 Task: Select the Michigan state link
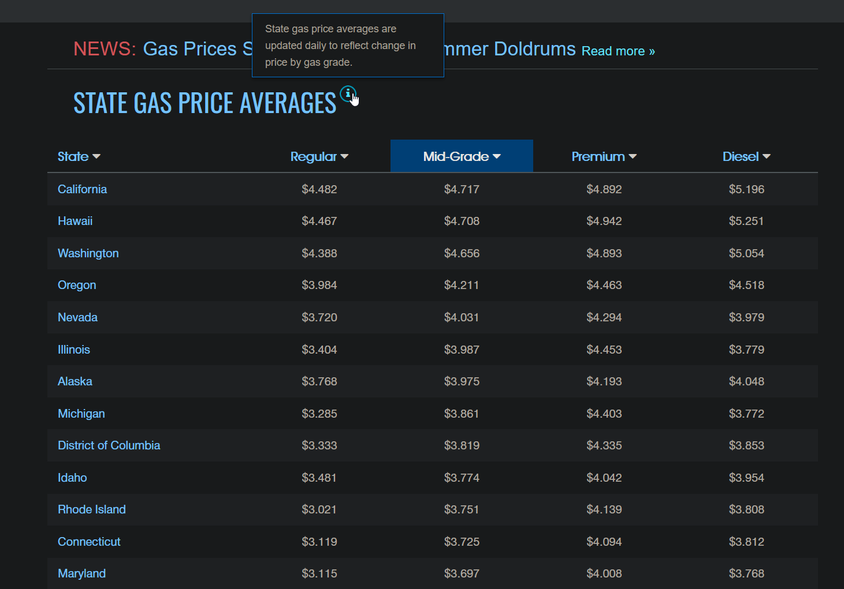click(x=81, y=414)
